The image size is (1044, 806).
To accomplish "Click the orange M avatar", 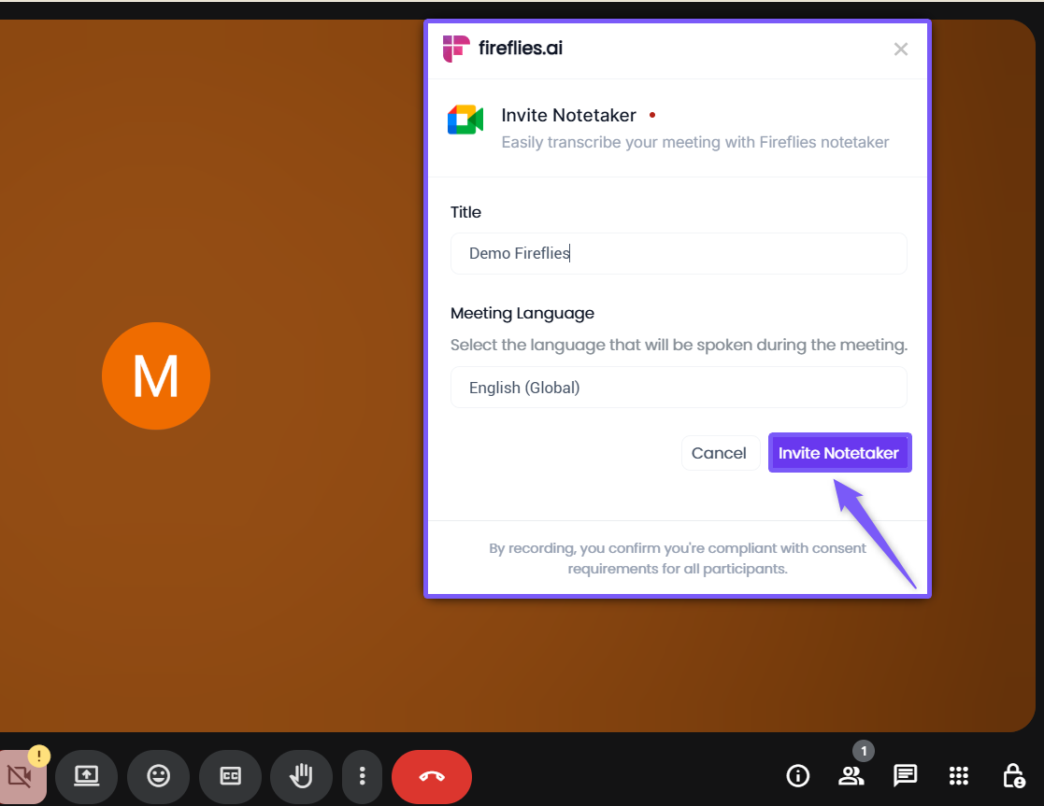I will 156,376.
